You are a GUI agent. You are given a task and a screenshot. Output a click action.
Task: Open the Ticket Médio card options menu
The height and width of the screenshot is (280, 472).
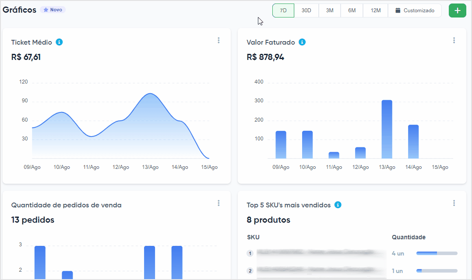coord(218,40)
